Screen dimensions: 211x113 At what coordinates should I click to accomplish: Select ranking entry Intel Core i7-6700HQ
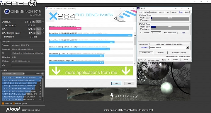(22, 86)
